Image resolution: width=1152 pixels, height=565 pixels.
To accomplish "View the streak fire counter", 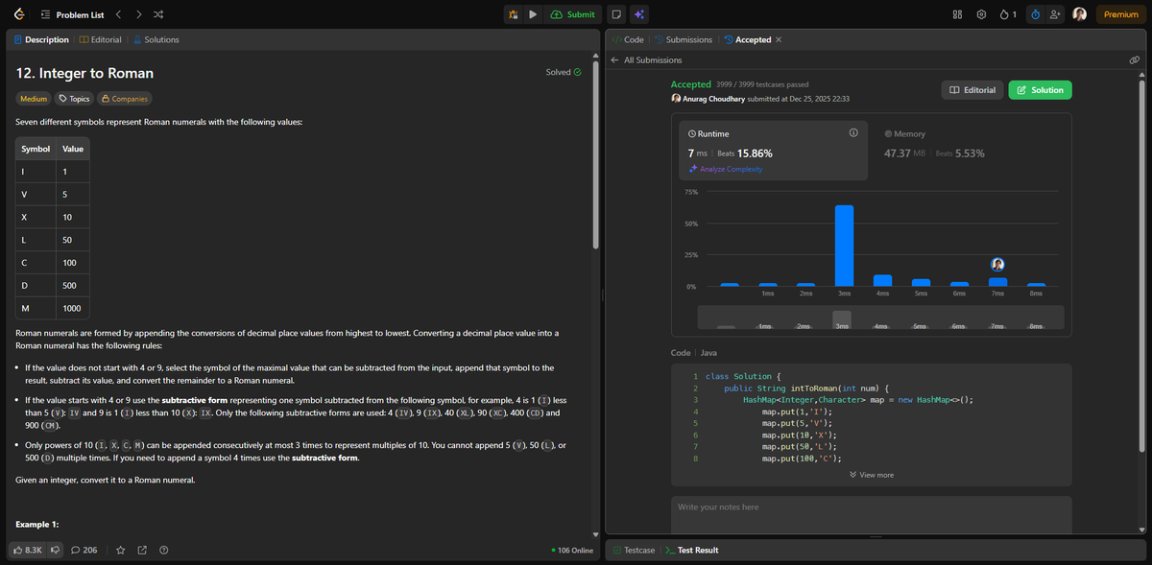I will point(1007,14).
